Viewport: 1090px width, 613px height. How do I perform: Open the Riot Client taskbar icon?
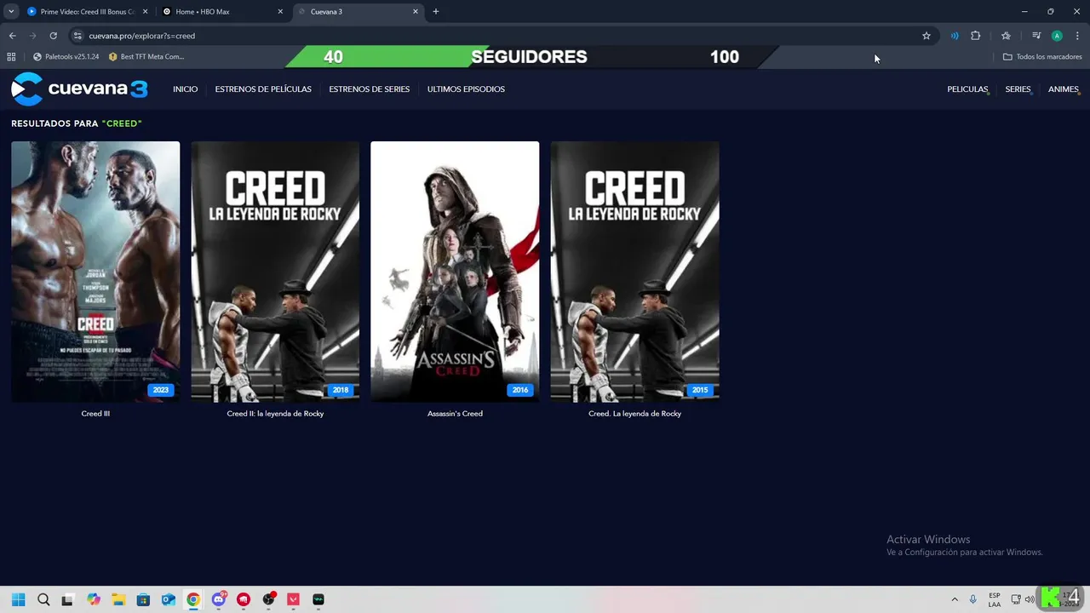(x=244, y=599)
